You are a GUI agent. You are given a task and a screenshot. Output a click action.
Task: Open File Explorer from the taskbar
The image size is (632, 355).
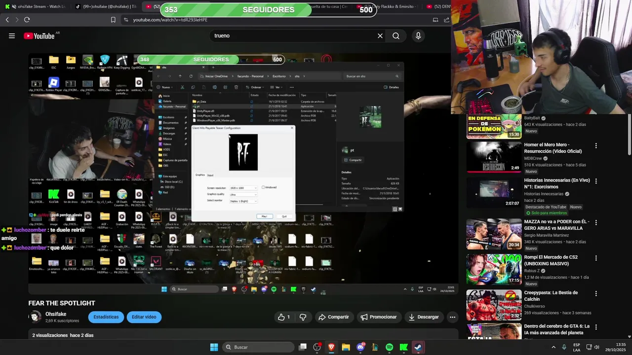click(x=346, y=347)
